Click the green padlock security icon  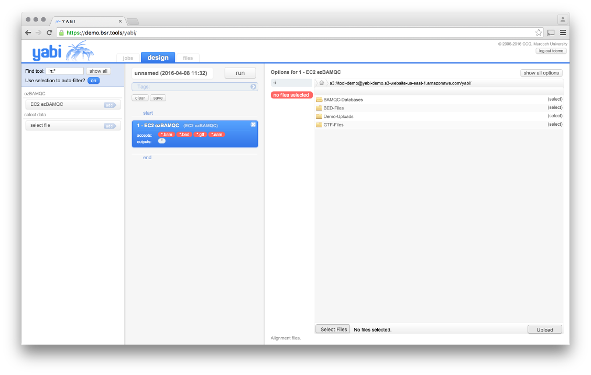point(61,33)
